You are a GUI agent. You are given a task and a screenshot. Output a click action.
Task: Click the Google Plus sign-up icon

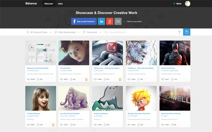point(110,21)
